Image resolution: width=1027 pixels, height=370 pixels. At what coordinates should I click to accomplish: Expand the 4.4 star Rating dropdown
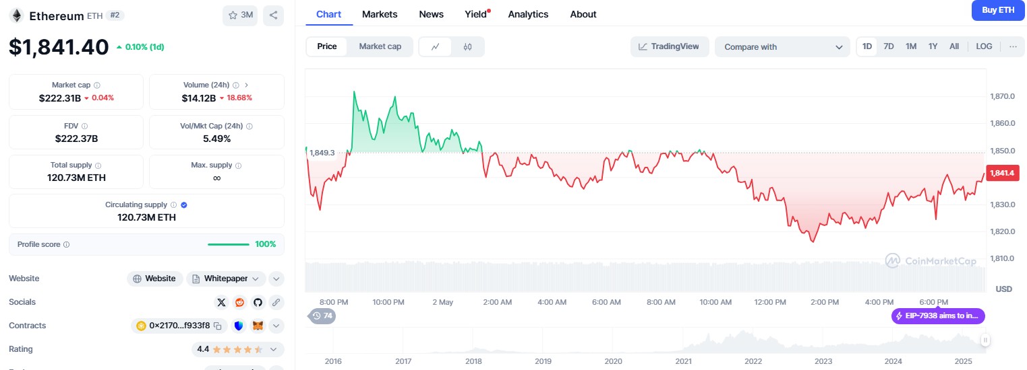273,349
